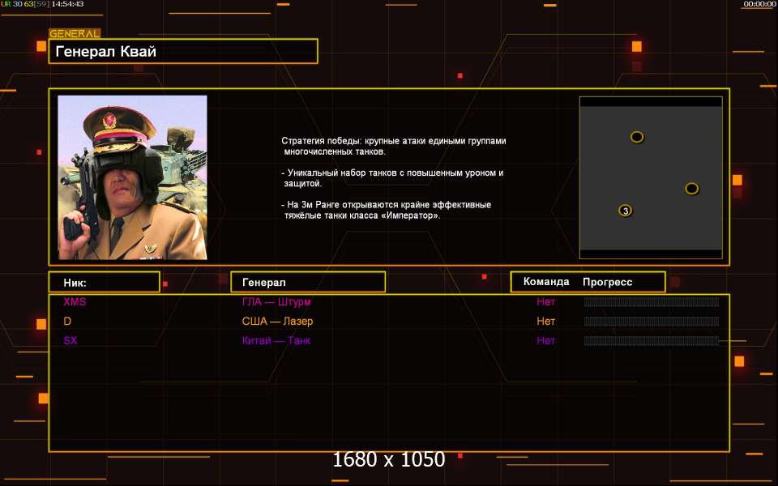Click the Ник: column header
This screenshot has width=778, height=486.
[x=105, y=282]
